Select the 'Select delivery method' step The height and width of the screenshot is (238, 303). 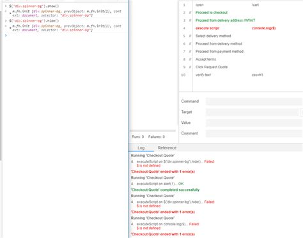[213, 36]
